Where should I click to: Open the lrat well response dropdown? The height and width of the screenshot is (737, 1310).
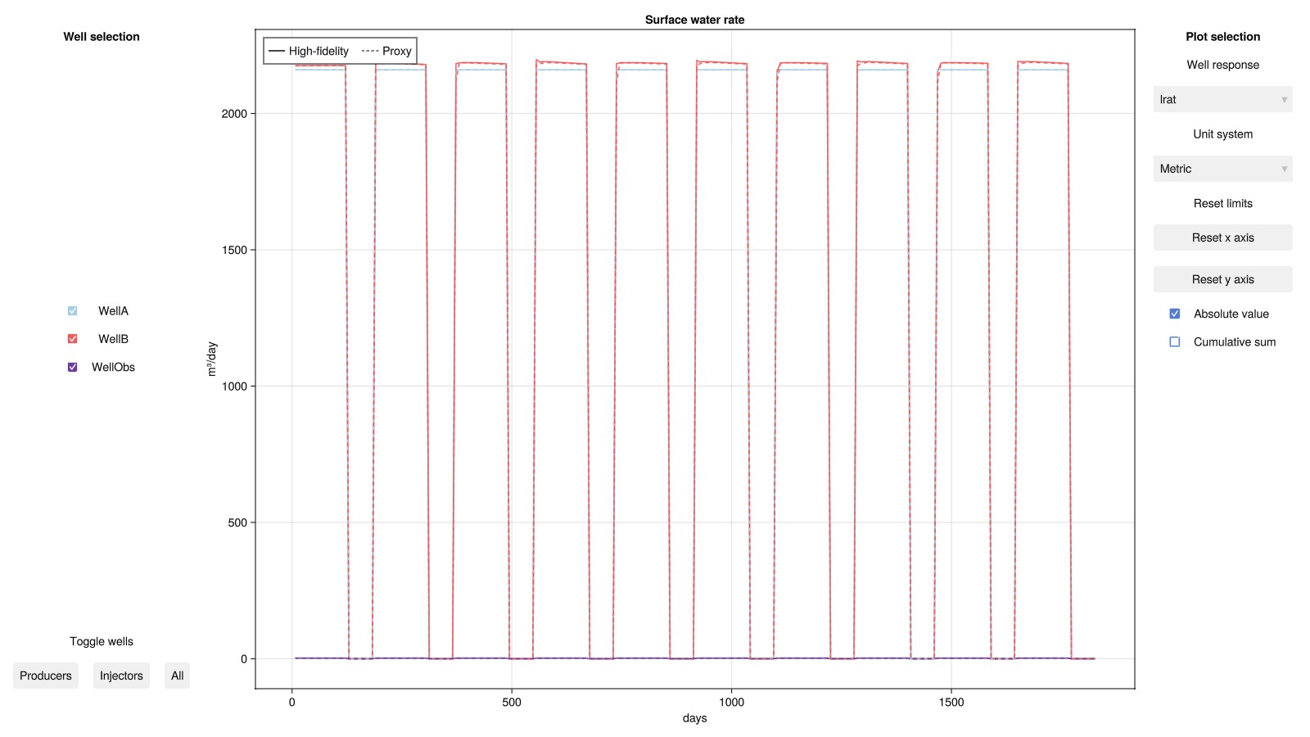[x=1222, y=99]
